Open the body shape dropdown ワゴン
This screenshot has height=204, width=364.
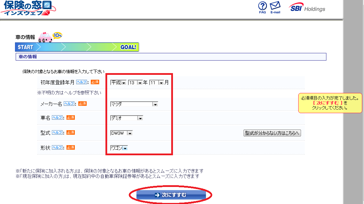(x=119, y=148)
